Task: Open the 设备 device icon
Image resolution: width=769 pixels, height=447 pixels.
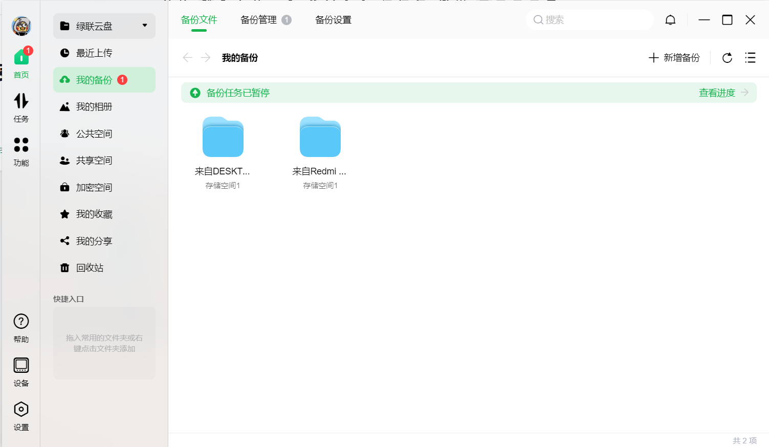Action: click(x=21, y=372)
